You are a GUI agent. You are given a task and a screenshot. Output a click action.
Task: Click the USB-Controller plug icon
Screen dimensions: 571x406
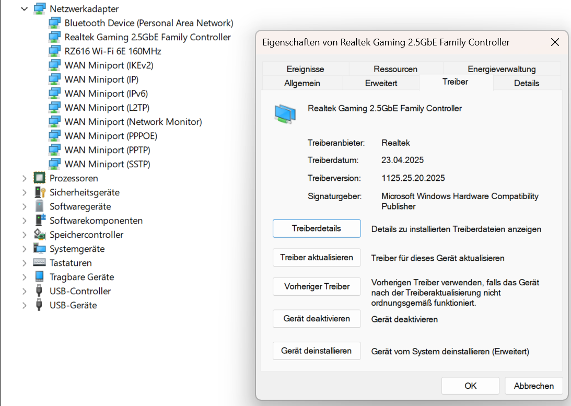click(x=39, y=291)
